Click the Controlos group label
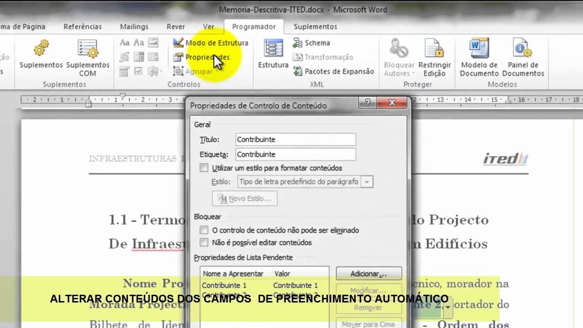This screenshot has height=328, width=583. [x=184, y=84]
